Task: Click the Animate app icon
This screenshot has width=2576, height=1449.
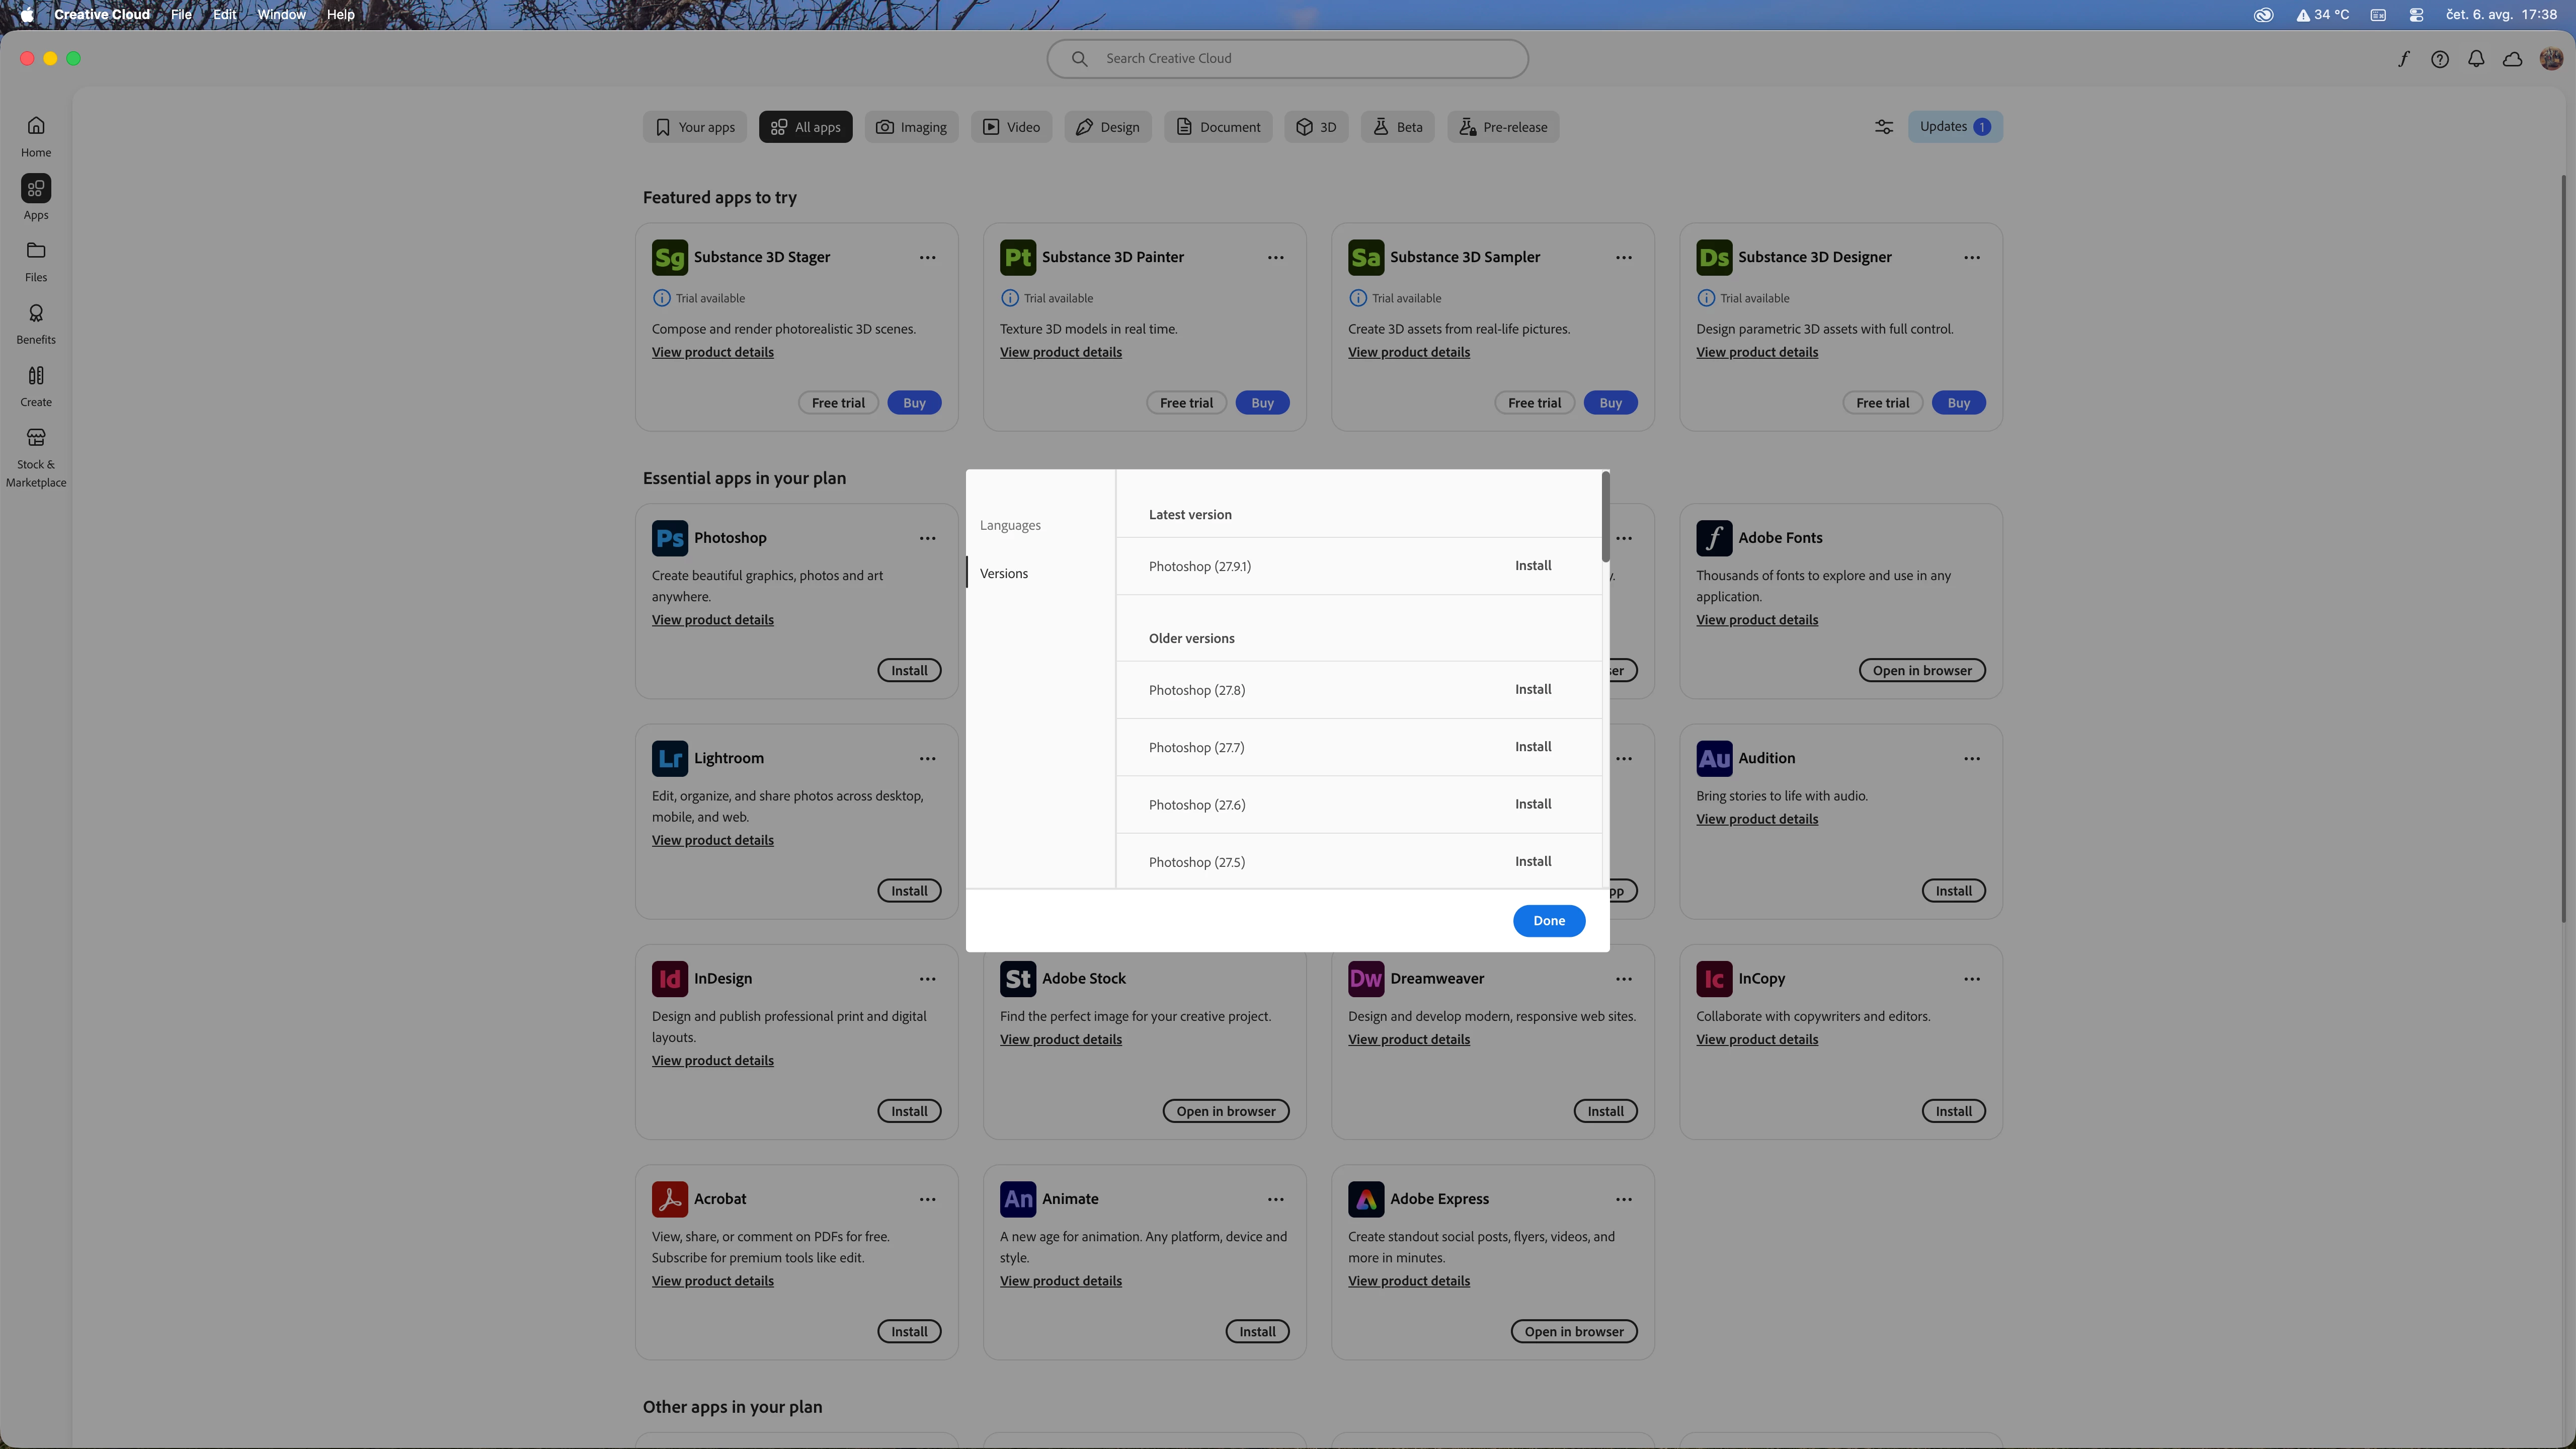Action: click(x=1018, y=1199)
